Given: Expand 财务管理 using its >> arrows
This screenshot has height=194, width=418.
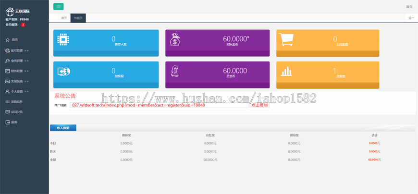Looking at the screenshot, I should click(x=26, y=71).
